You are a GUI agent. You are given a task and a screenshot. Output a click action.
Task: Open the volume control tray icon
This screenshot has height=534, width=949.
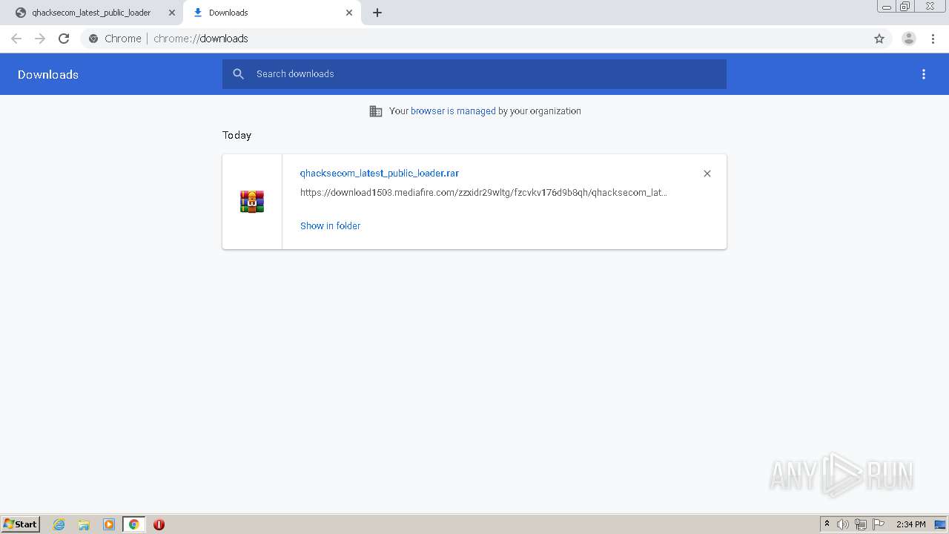point(843,524)
